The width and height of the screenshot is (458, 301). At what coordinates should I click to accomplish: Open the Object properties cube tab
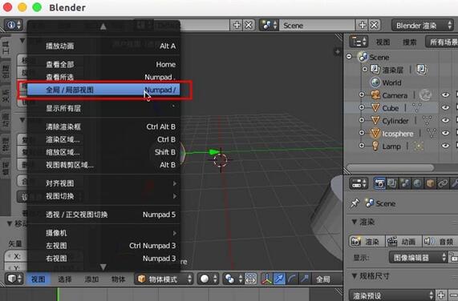430,183
